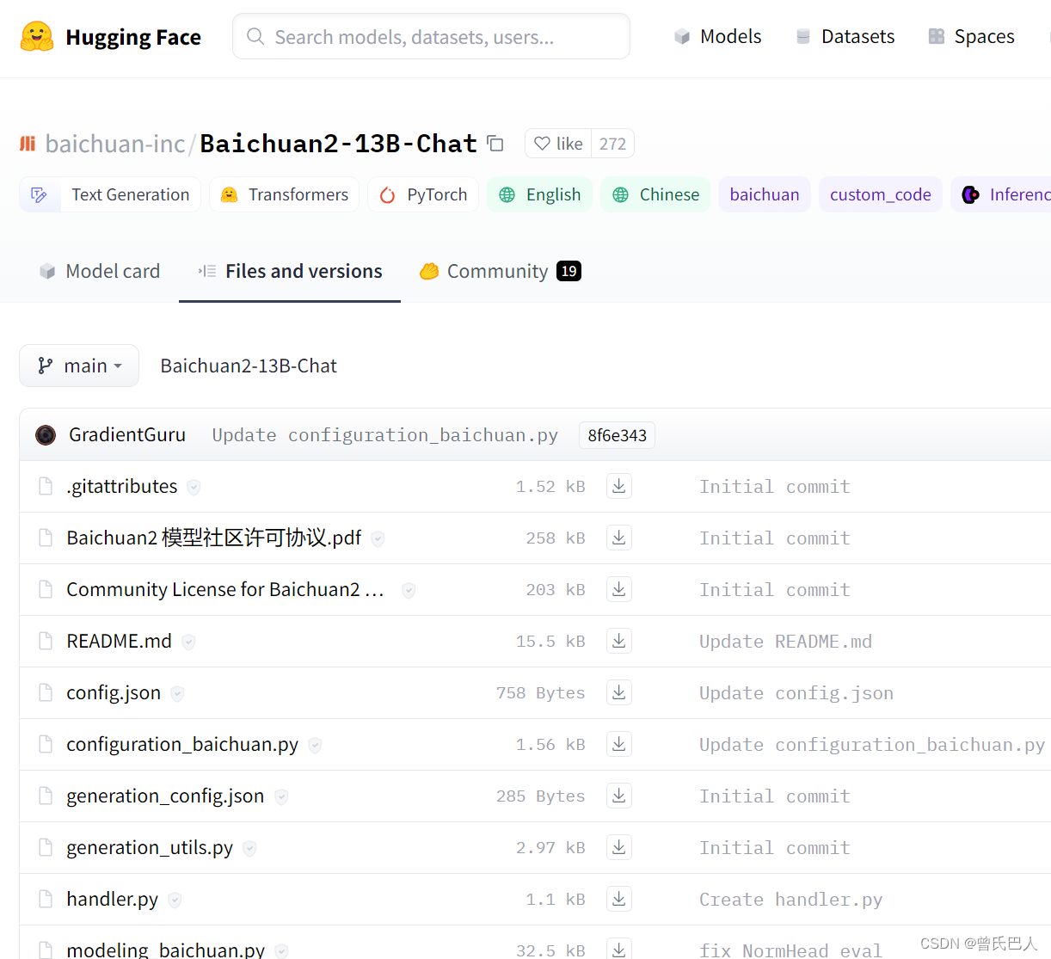
Task: Select the Files and versions tab
Action: click(290, 271)
